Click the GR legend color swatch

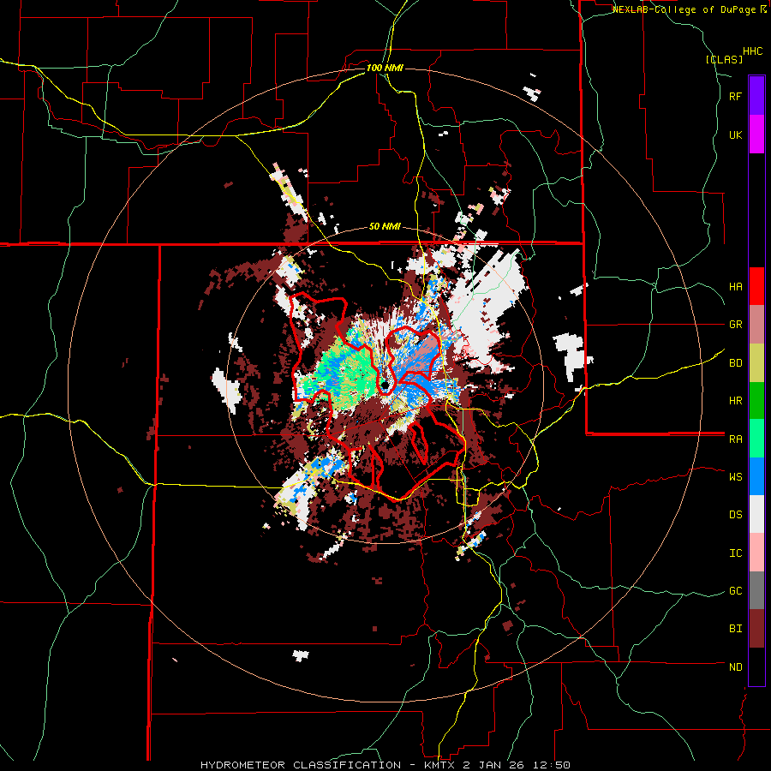[756, 324]
